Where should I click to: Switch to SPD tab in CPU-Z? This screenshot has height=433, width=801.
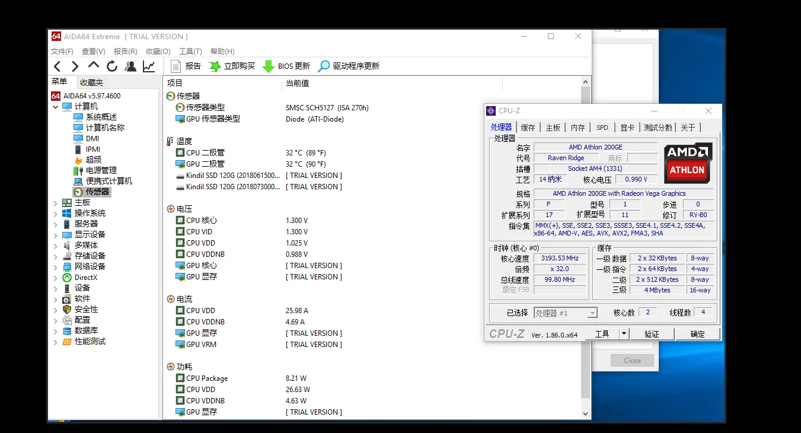pyautogui.click(x=602, y=128)
